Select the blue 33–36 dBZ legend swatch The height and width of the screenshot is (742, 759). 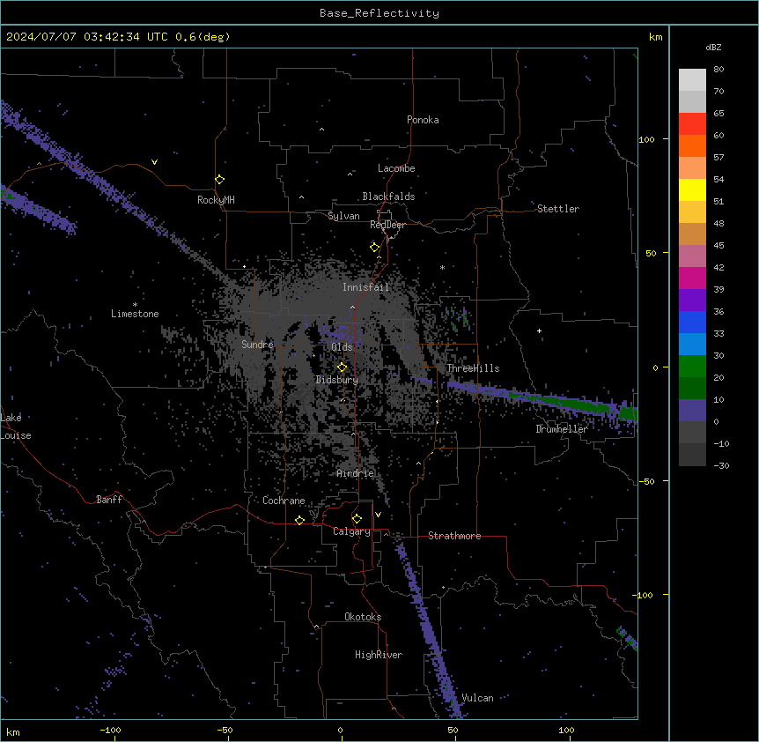(x=692, y=323)
